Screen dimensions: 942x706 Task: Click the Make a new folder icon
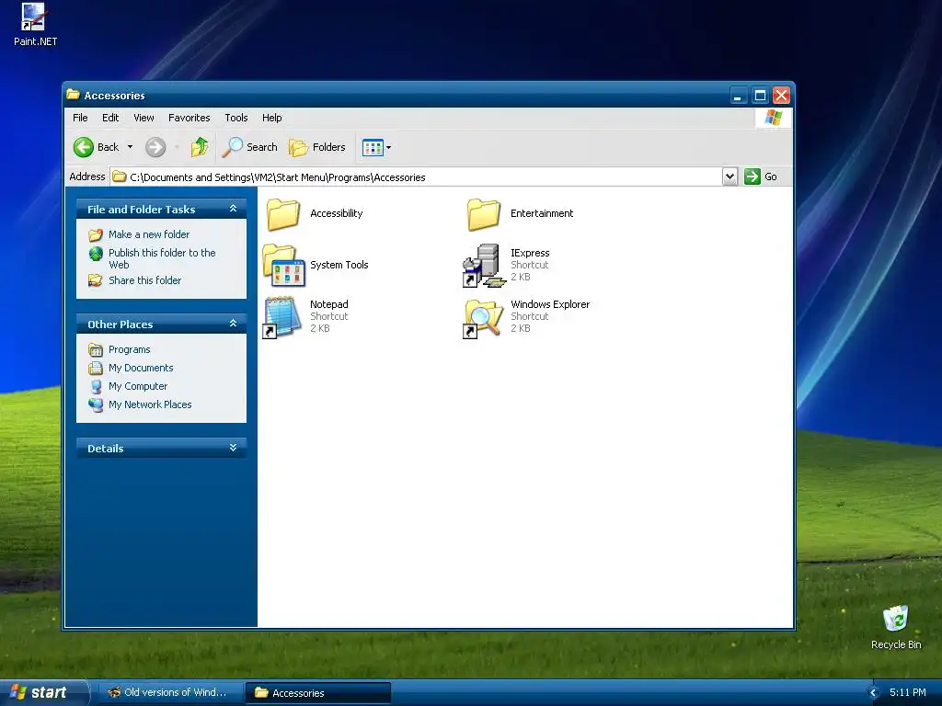[x=96, y=234]
